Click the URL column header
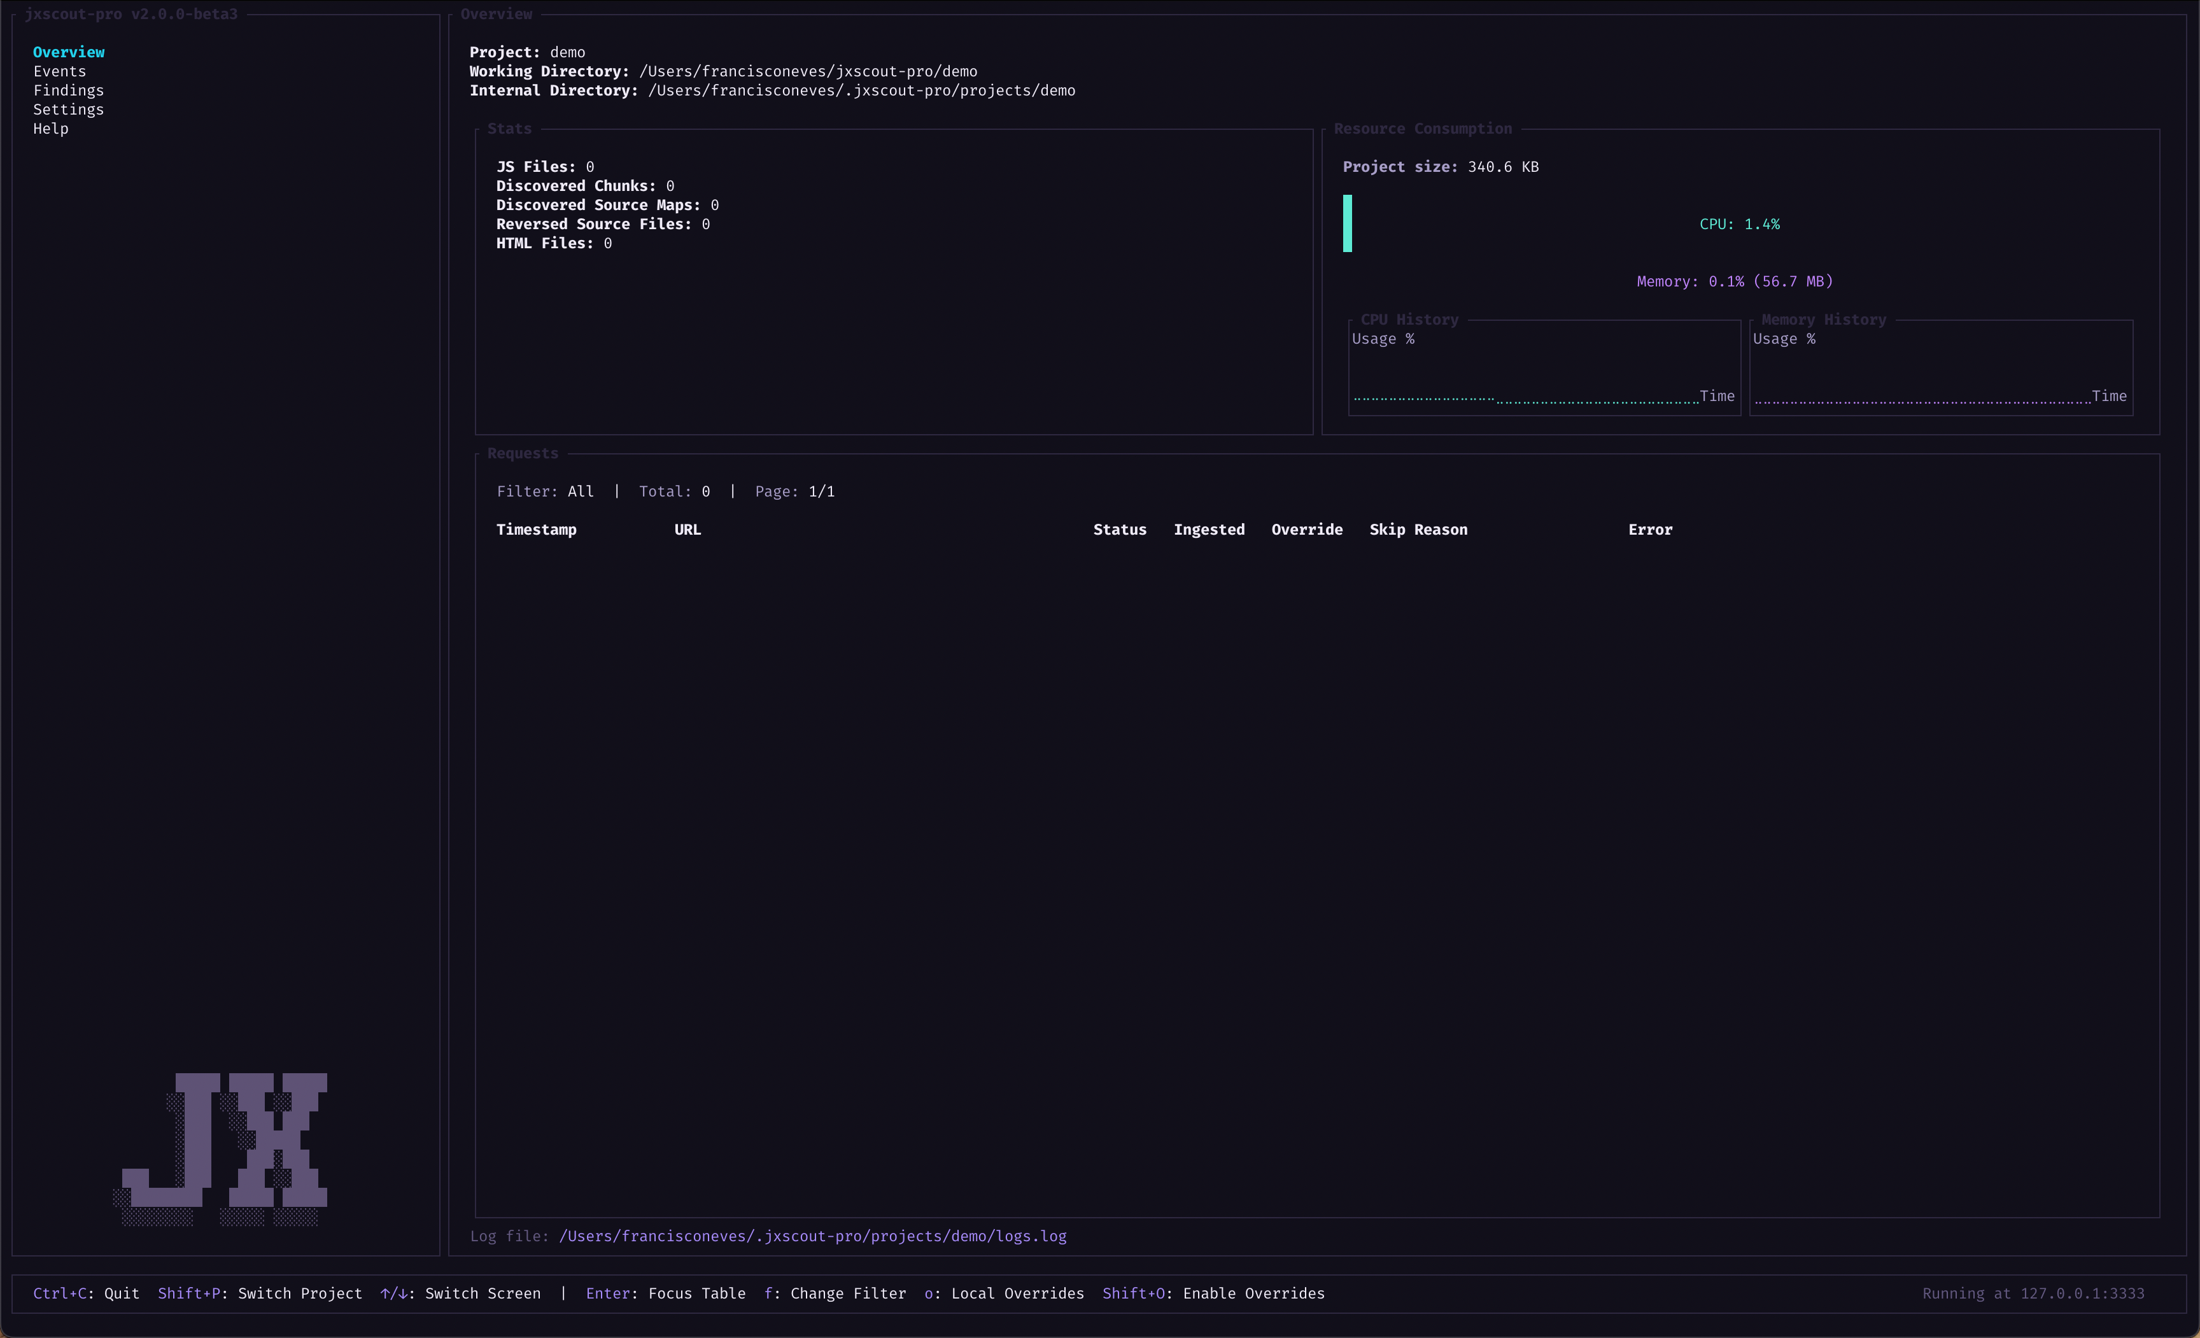 click(687, 530)
